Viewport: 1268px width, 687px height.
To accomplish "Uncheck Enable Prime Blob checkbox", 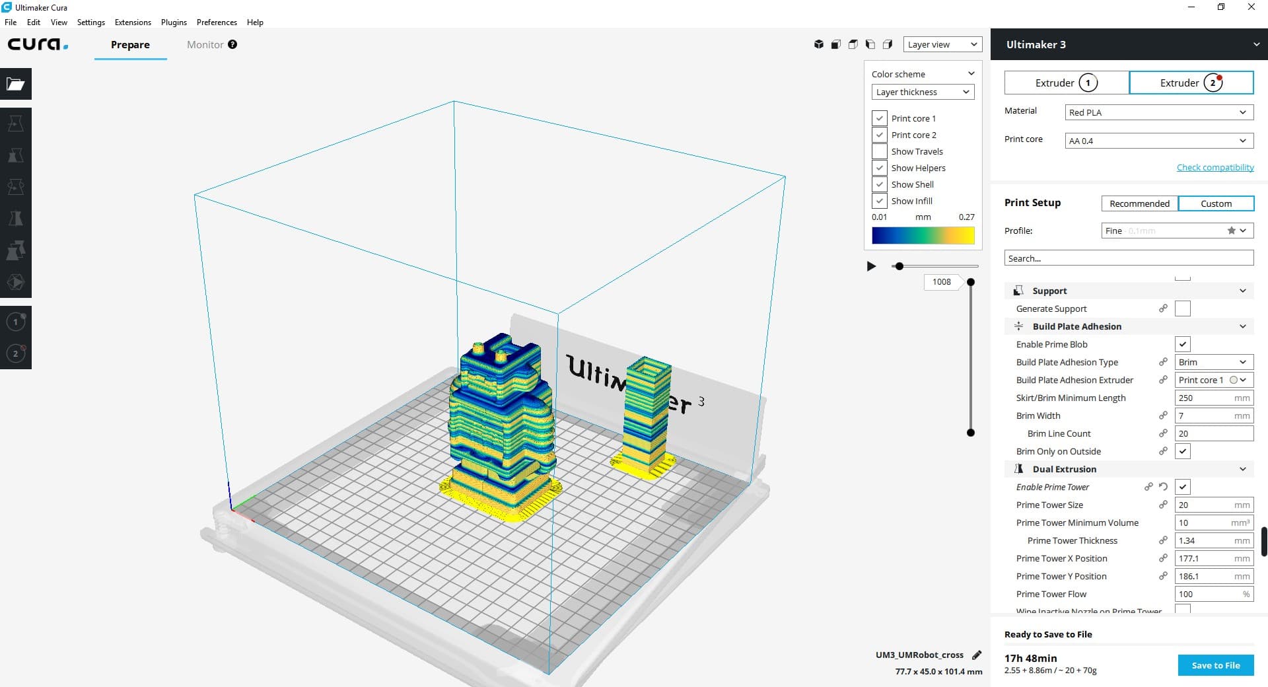I will (1183, 344).
